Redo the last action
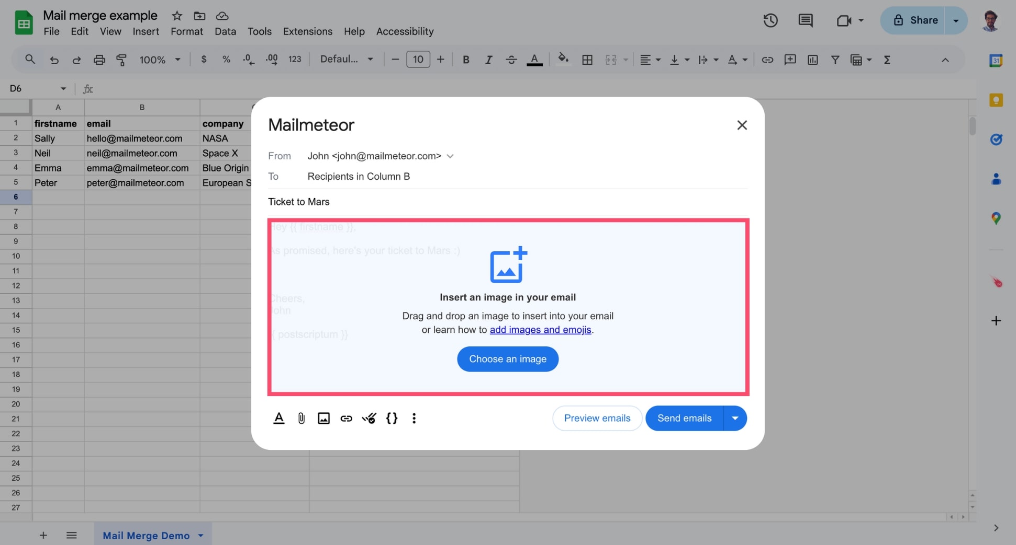This screenshot has height=545, width=1016. (76, 60)
